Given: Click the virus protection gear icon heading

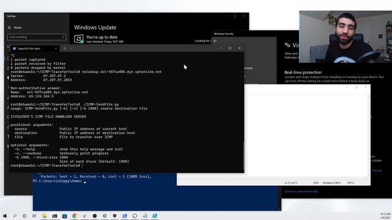Looking at the screenshot, I should 287,45.
